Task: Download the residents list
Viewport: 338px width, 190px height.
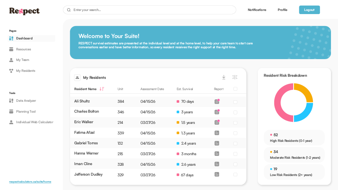Action: [224, 77]
